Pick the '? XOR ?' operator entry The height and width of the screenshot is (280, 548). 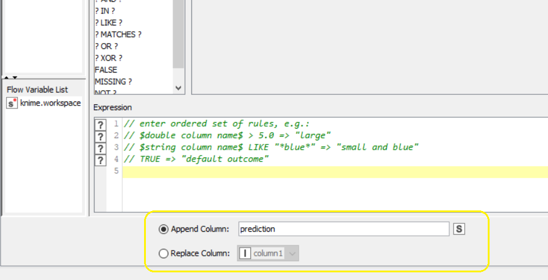109,58
